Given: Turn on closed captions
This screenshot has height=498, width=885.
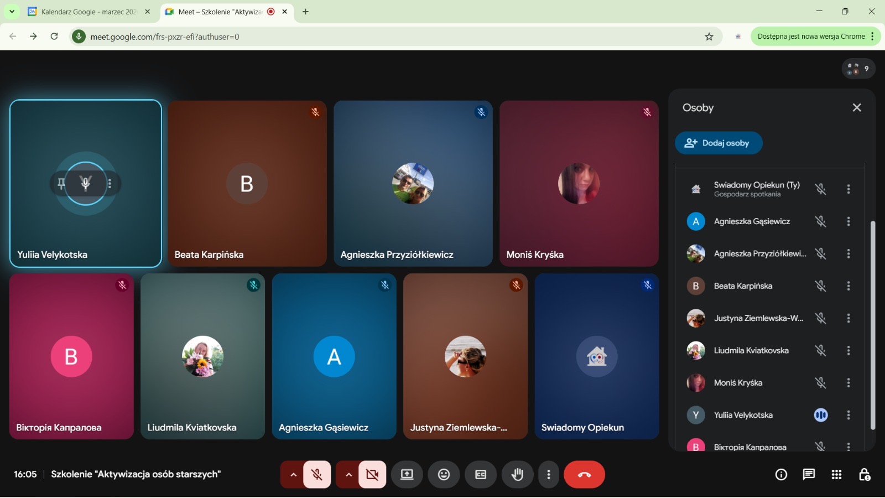Looking at the screenshot, I should (481, 475).
